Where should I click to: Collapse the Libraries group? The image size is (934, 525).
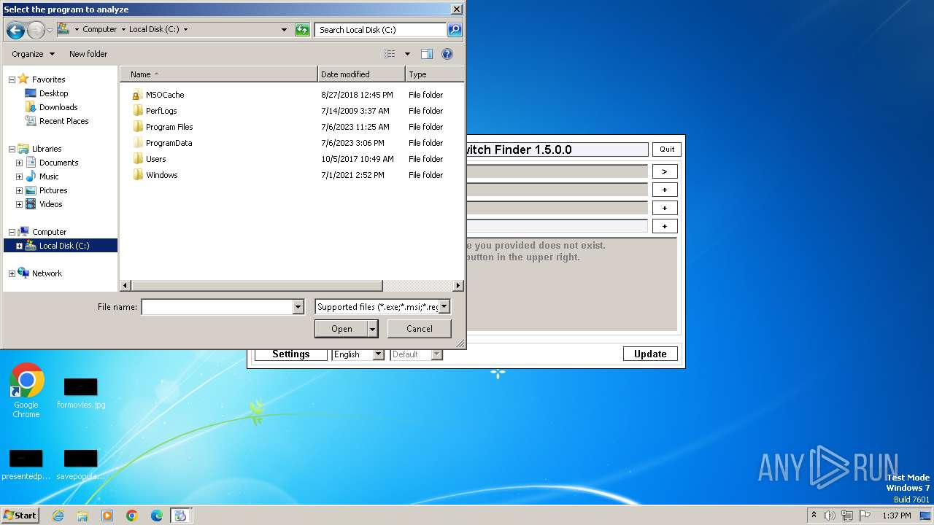tap(12, 149)
